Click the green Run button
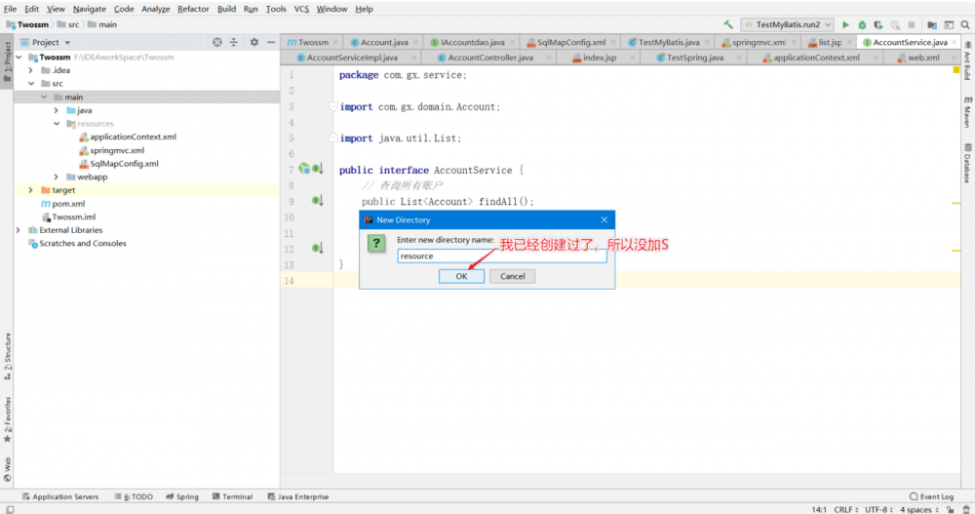The height and width of the screenshot is (514, 975). tap(845, 24)
